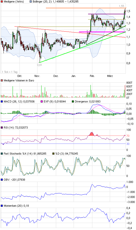
Task: Select the 'Momentum (20): 0,18' label
Action: (x=16, y=206)
